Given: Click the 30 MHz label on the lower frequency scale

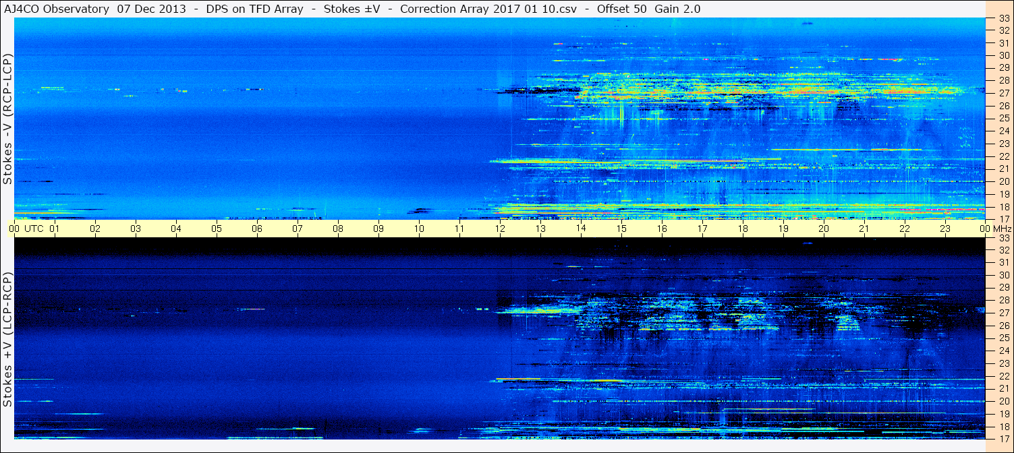Looking at the screenshot, I should pos(1003,275).
